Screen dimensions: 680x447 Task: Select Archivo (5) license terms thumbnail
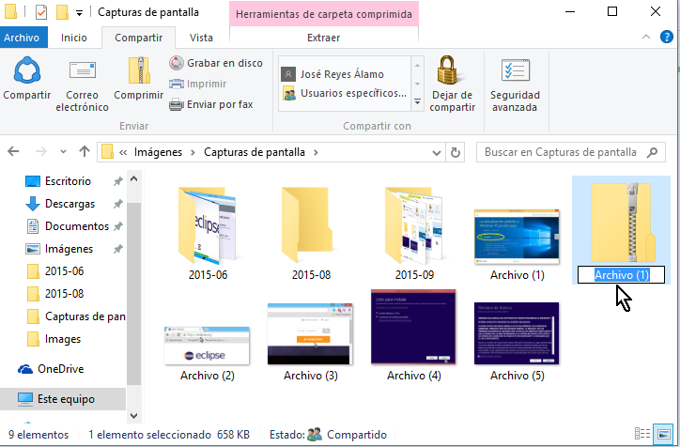(517, 333)
